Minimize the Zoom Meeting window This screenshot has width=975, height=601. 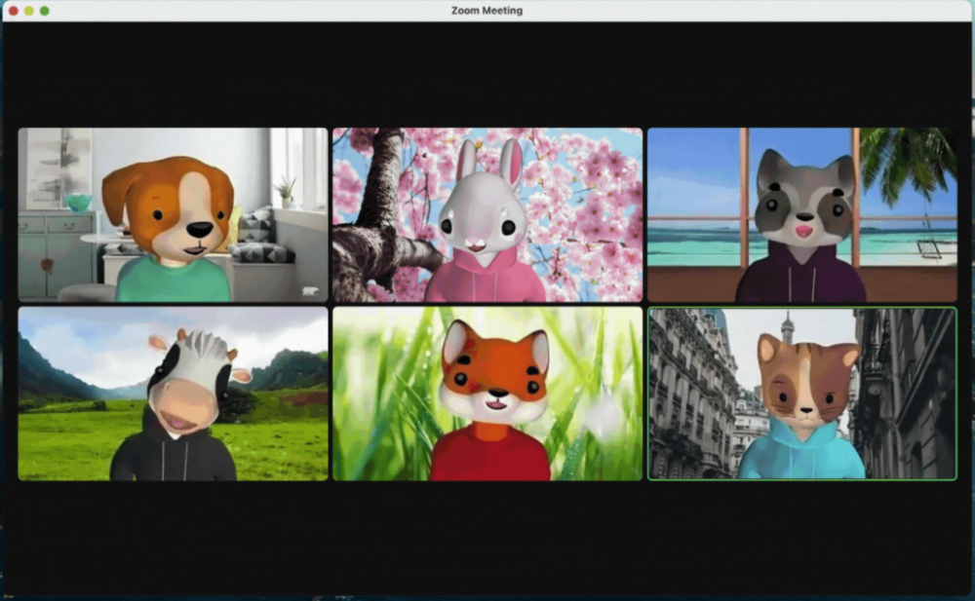click(x=29, y=11)
